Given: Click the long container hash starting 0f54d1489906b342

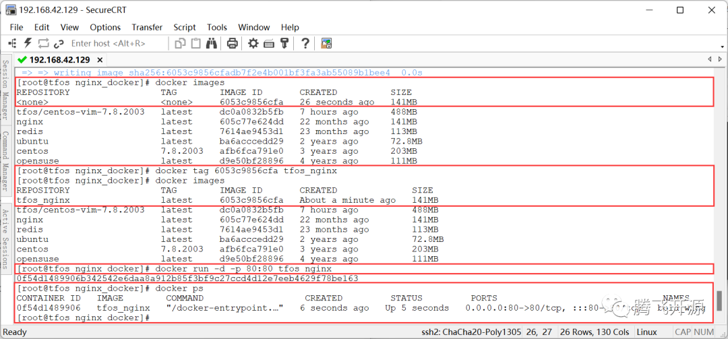Looking at the screenshot, I should (x=187, y=278).
